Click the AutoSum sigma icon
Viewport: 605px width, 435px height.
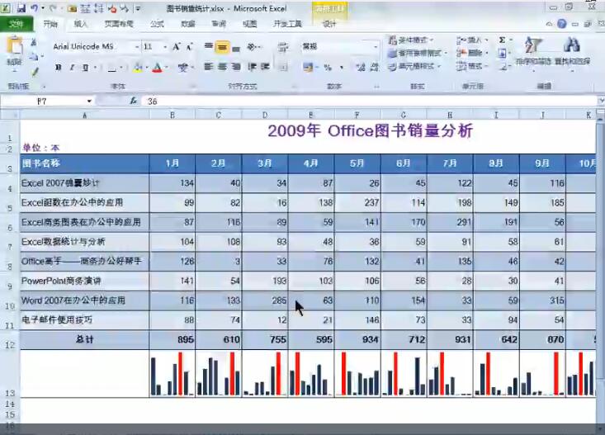pyautogui.click(x=502, y=40)
